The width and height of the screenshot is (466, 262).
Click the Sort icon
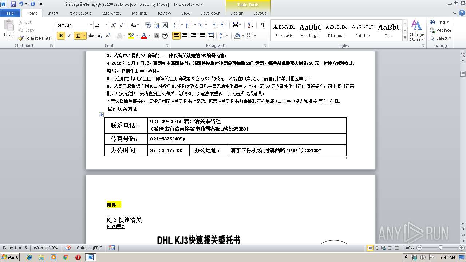click(x=250, y=25)
